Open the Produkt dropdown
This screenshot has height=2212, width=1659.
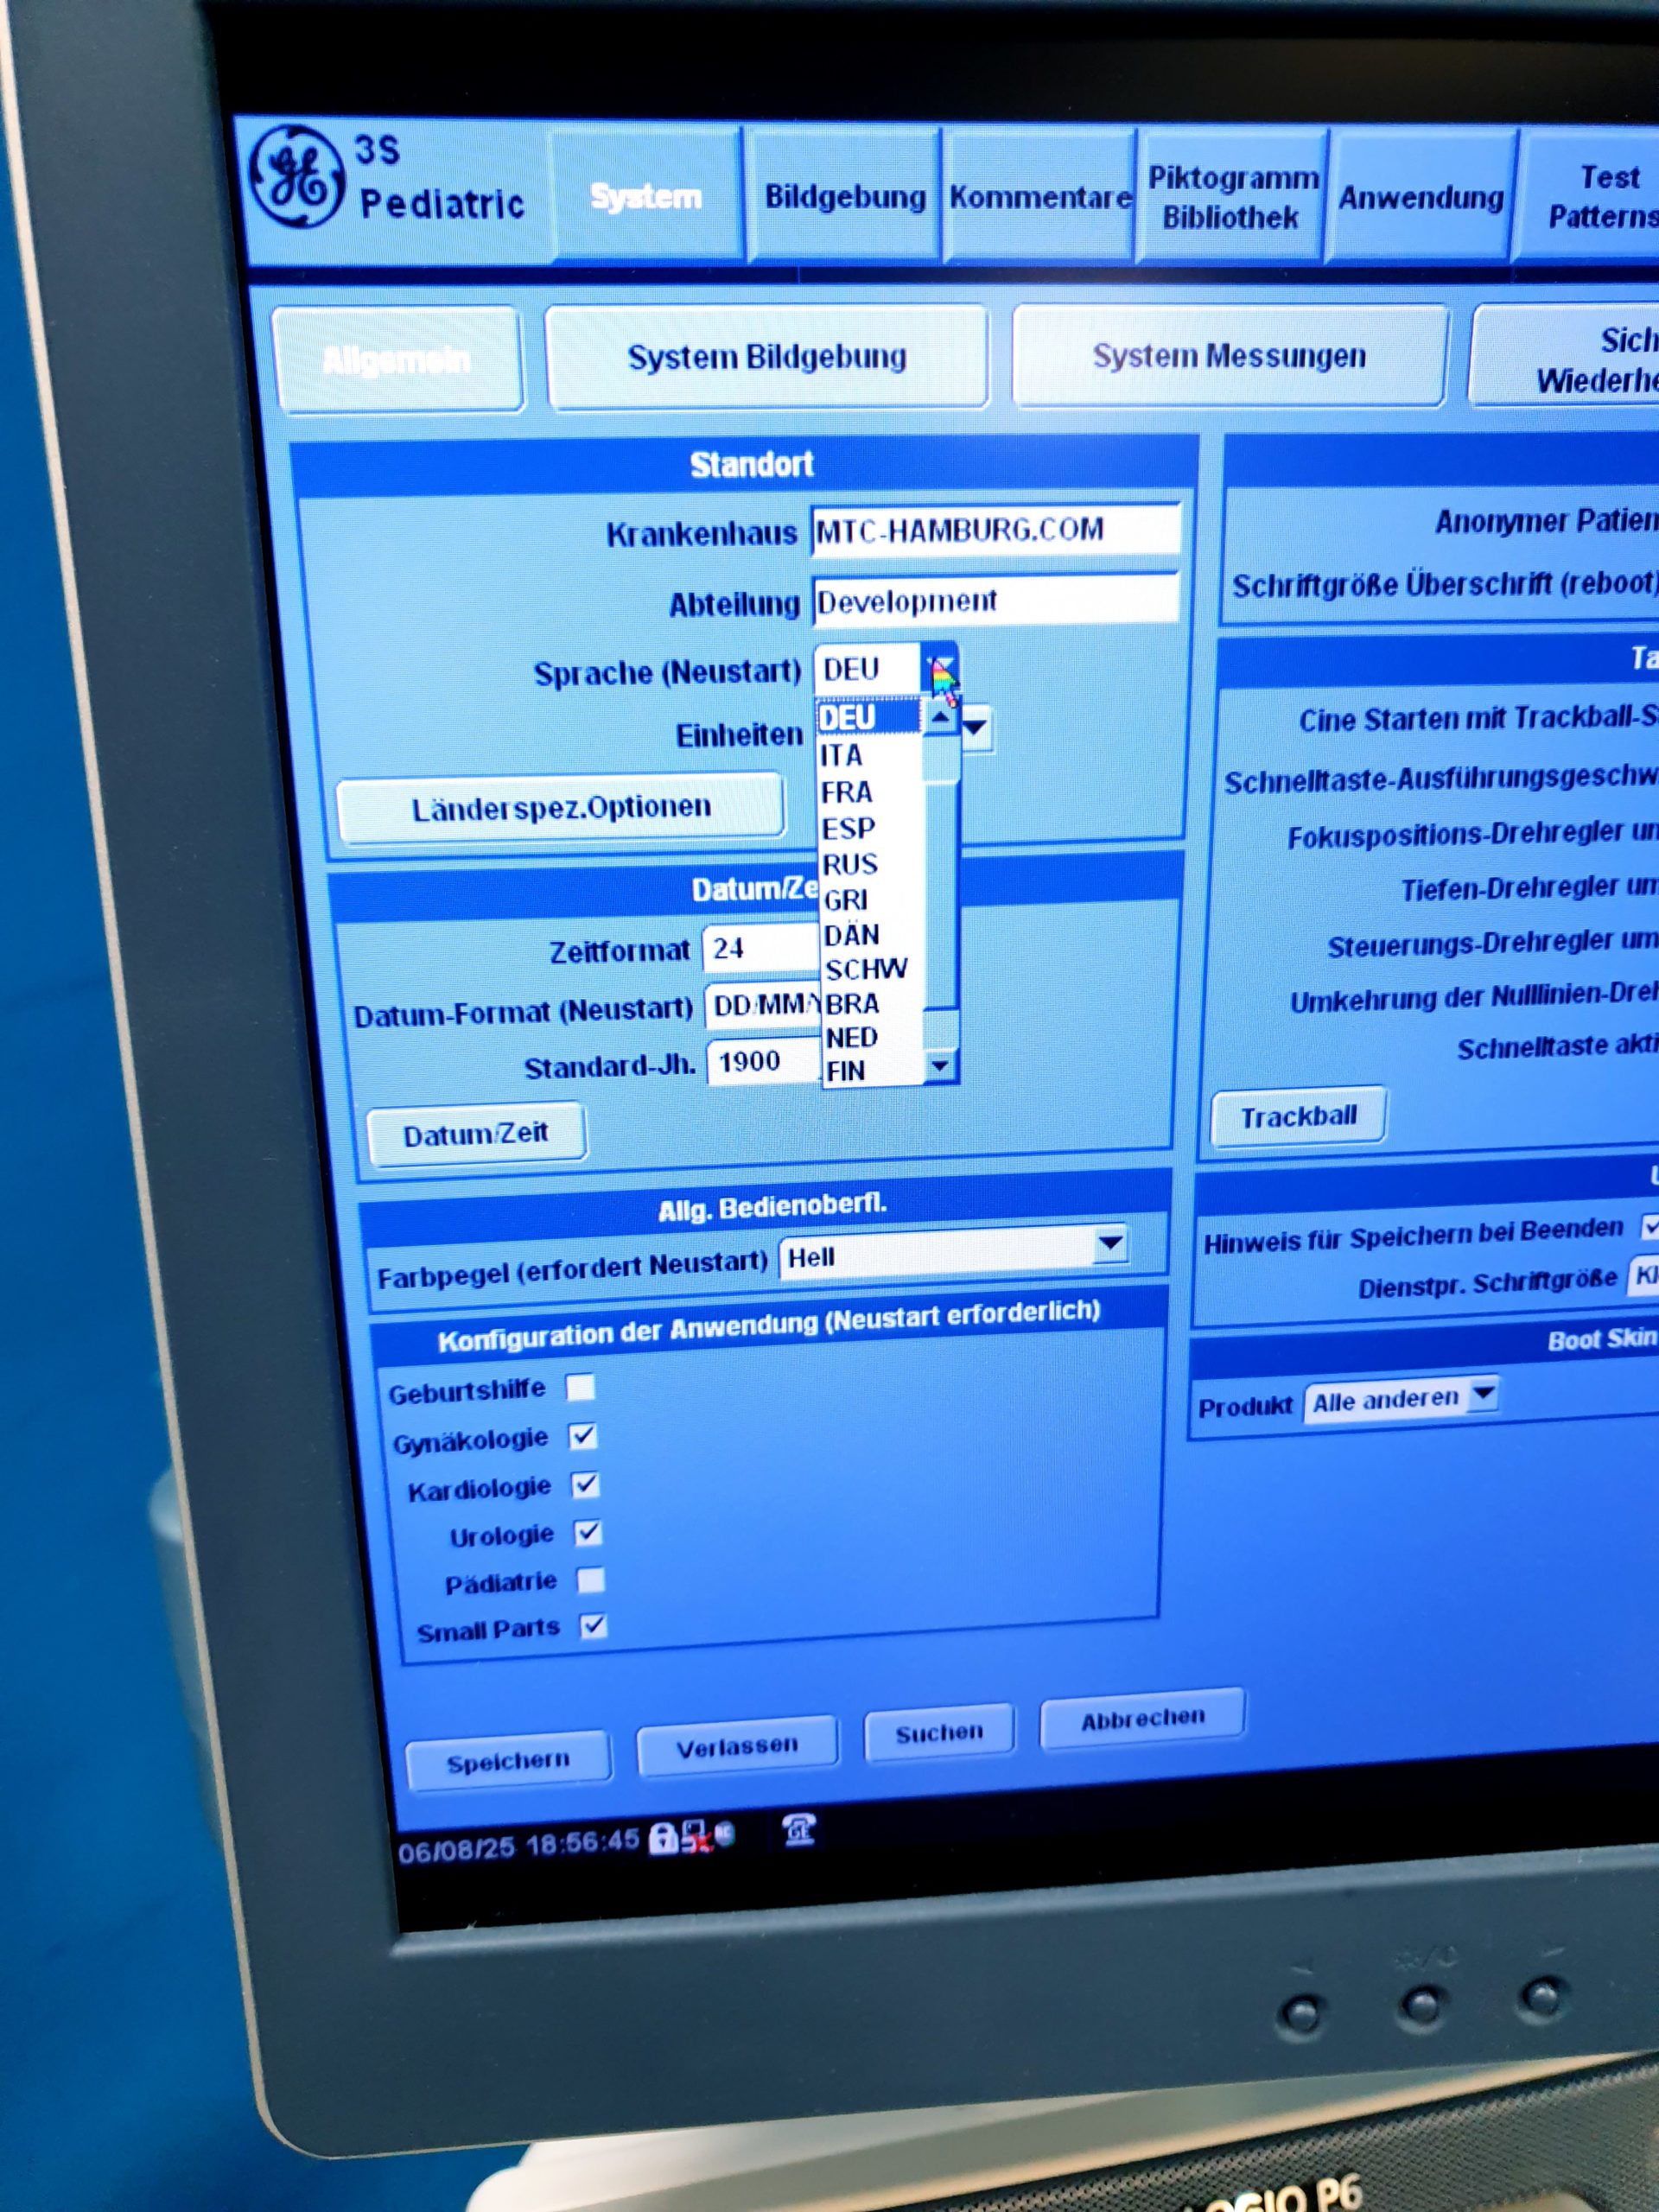click(1484, 1392)
